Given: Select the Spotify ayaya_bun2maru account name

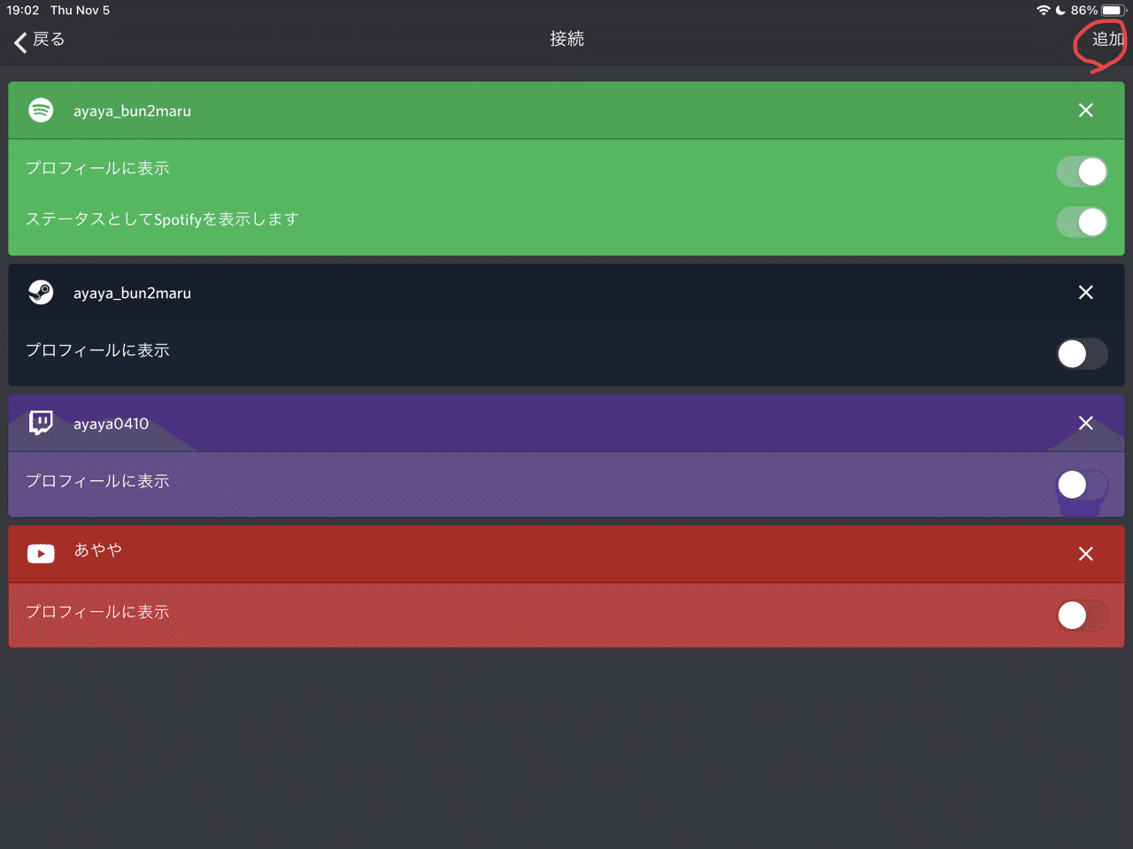Looking at the screenshot, I should tap(132, 111).
